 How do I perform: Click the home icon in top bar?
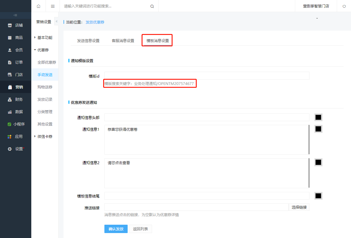(x=38, y=6)
